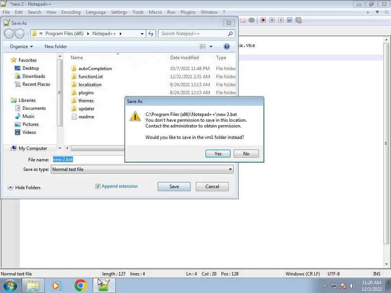
Task: Open the media player taskbar icon
Action: click(57, 285)
